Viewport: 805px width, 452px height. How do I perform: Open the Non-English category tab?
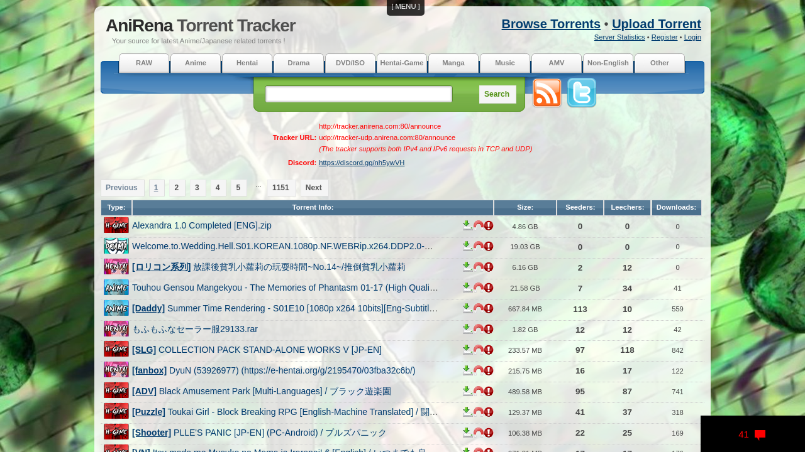(608, 63)
